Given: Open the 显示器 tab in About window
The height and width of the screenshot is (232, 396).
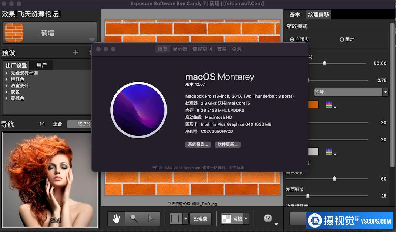Looking at the screenshot, I should 180,49.
